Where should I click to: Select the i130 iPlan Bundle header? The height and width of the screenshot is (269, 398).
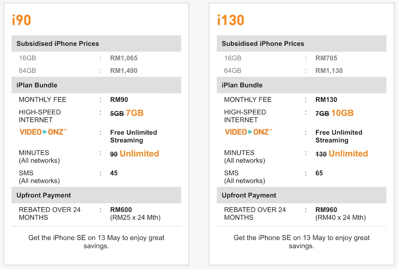pos(242,85)
